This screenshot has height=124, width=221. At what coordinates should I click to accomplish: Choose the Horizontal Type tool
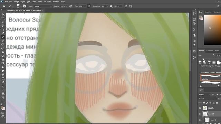[3, 79]
